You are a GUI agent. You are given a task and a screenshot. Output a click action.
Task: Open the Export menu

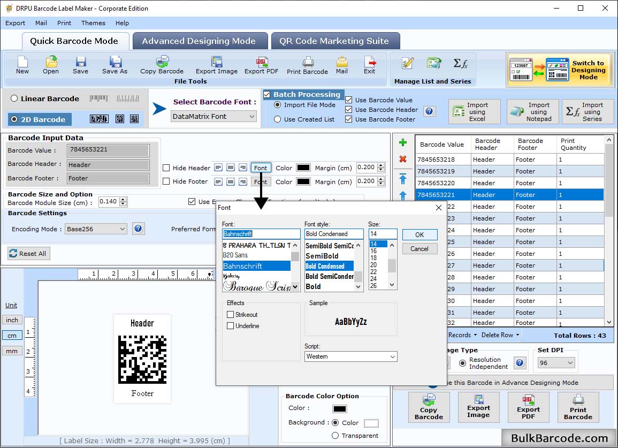click(15, 23)
